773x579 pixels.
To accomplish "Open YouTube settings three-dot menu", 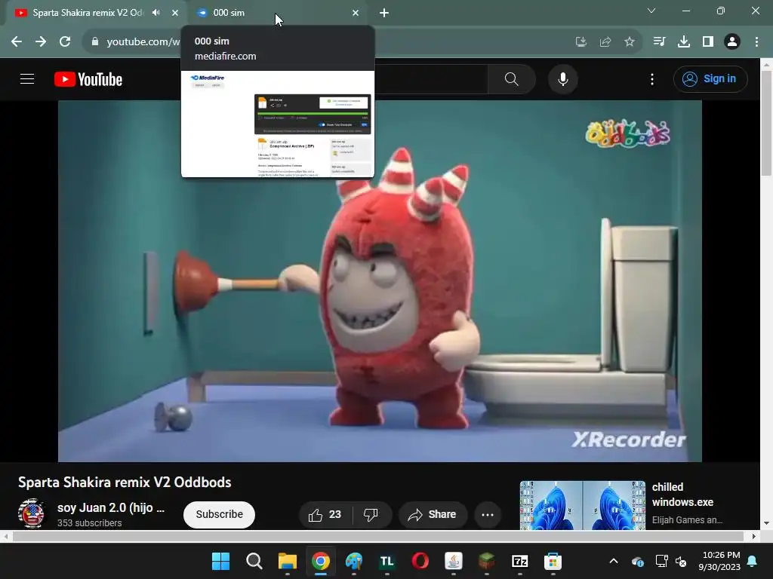I will click(652, 79).
